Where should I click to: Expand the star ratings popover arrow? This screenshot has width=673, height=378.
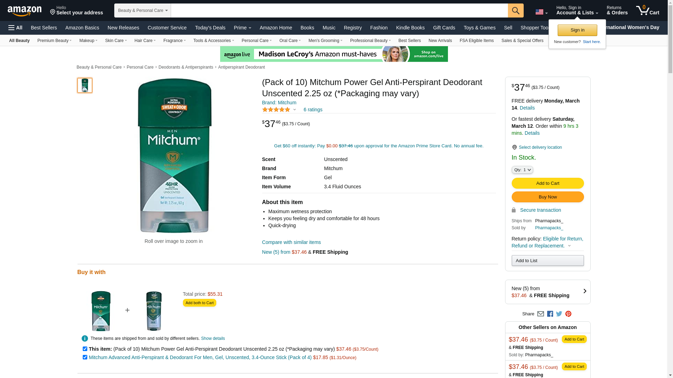(294, 110)
